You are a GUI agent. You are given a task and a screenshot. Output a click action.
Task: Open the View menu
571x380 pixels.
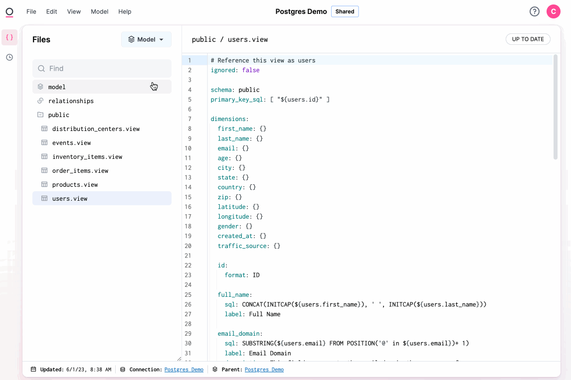tap(74, 11)
